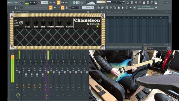Click the undo history circular-arrow icon
Image resolution: width=179 pixels, height=101 pixels.
pyautogui.click(x=128, y=3)
